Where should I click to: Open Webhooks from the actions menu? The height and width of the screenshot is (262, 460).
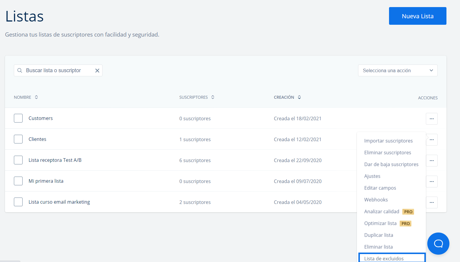(x=376, y=200)
